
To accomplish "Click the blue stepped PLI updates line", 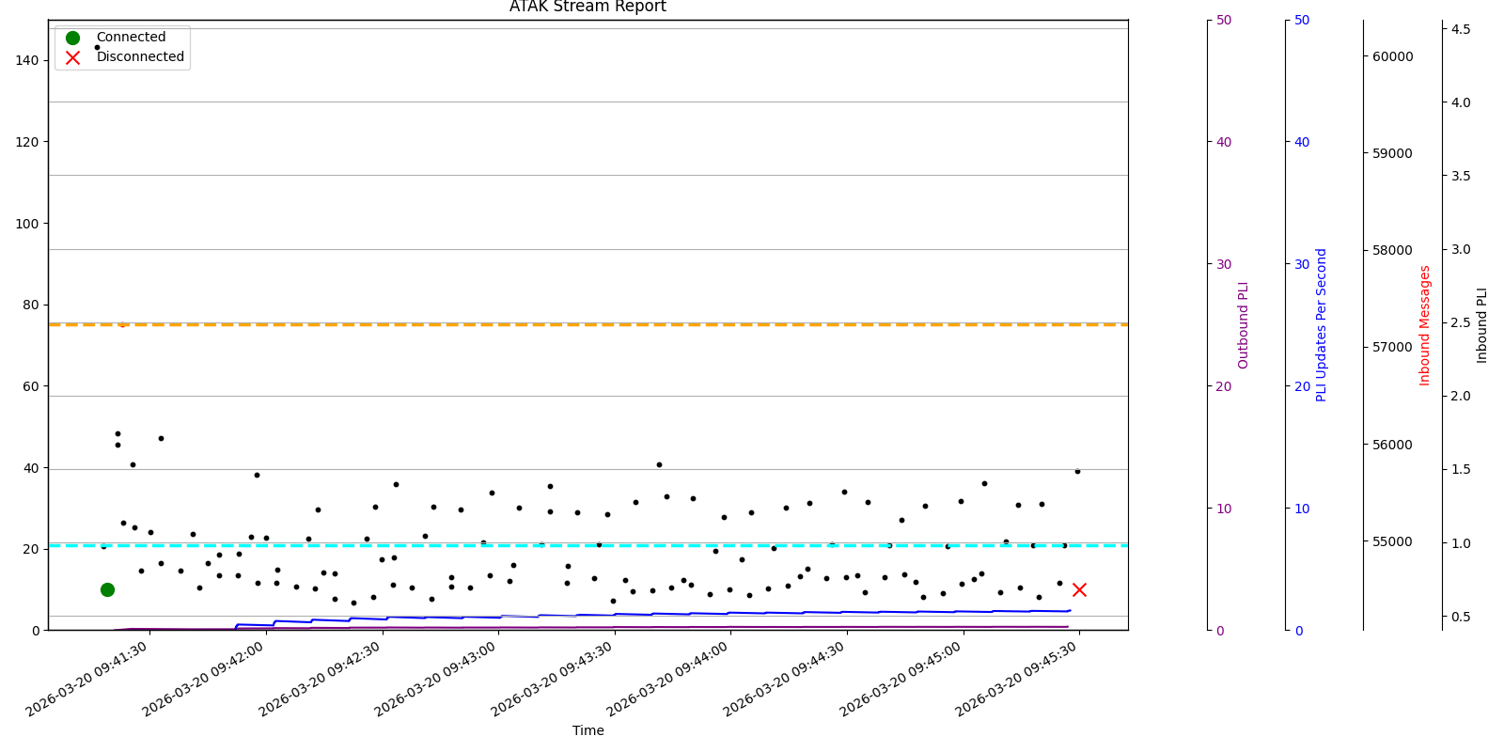I will pos(658,614).
